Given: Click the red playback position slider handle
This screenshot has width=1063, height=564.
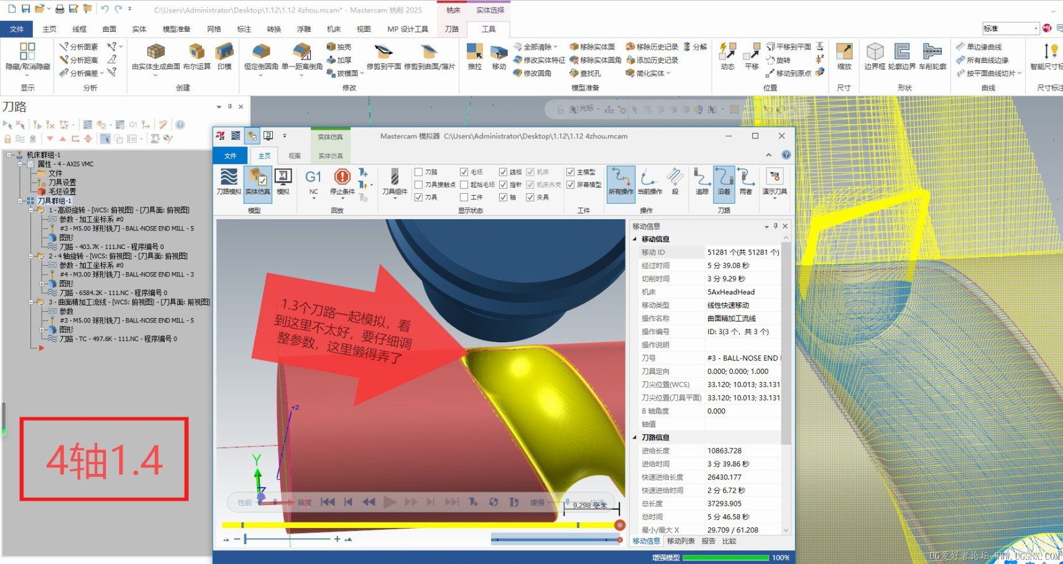Looking at the screenshot, I should 620,525.
